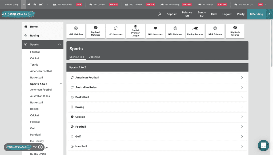Switch to Upcoming tab
The image size is (273, 155).
[x=94, y=57]
